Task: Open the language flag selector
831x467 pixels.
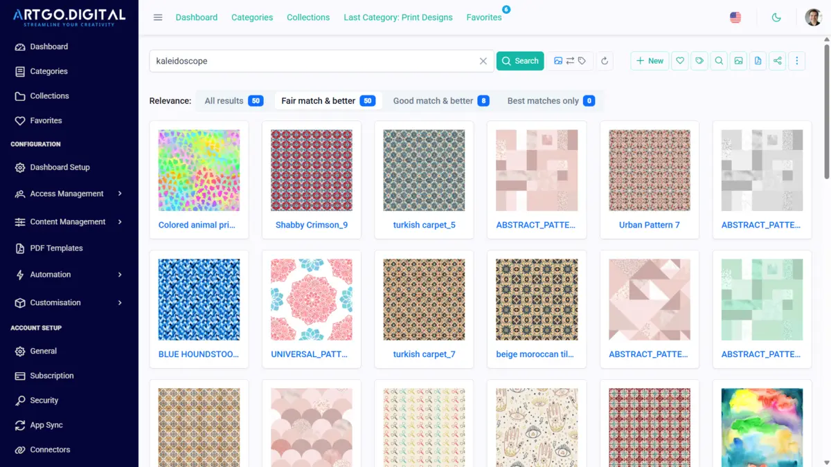Action: 735,17
